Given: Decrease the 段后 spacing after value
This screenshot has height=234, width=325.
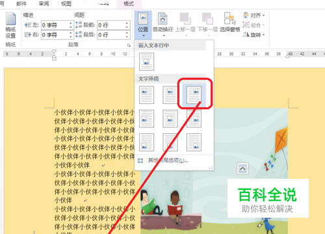Looking at the screenshot, I should coord(127,37).
